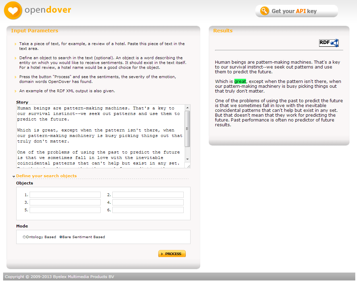Click the 'One of the problems' result paragraph

(279, 113)
